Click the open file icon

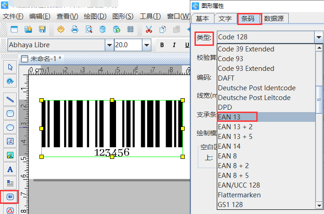pos(28,29)
